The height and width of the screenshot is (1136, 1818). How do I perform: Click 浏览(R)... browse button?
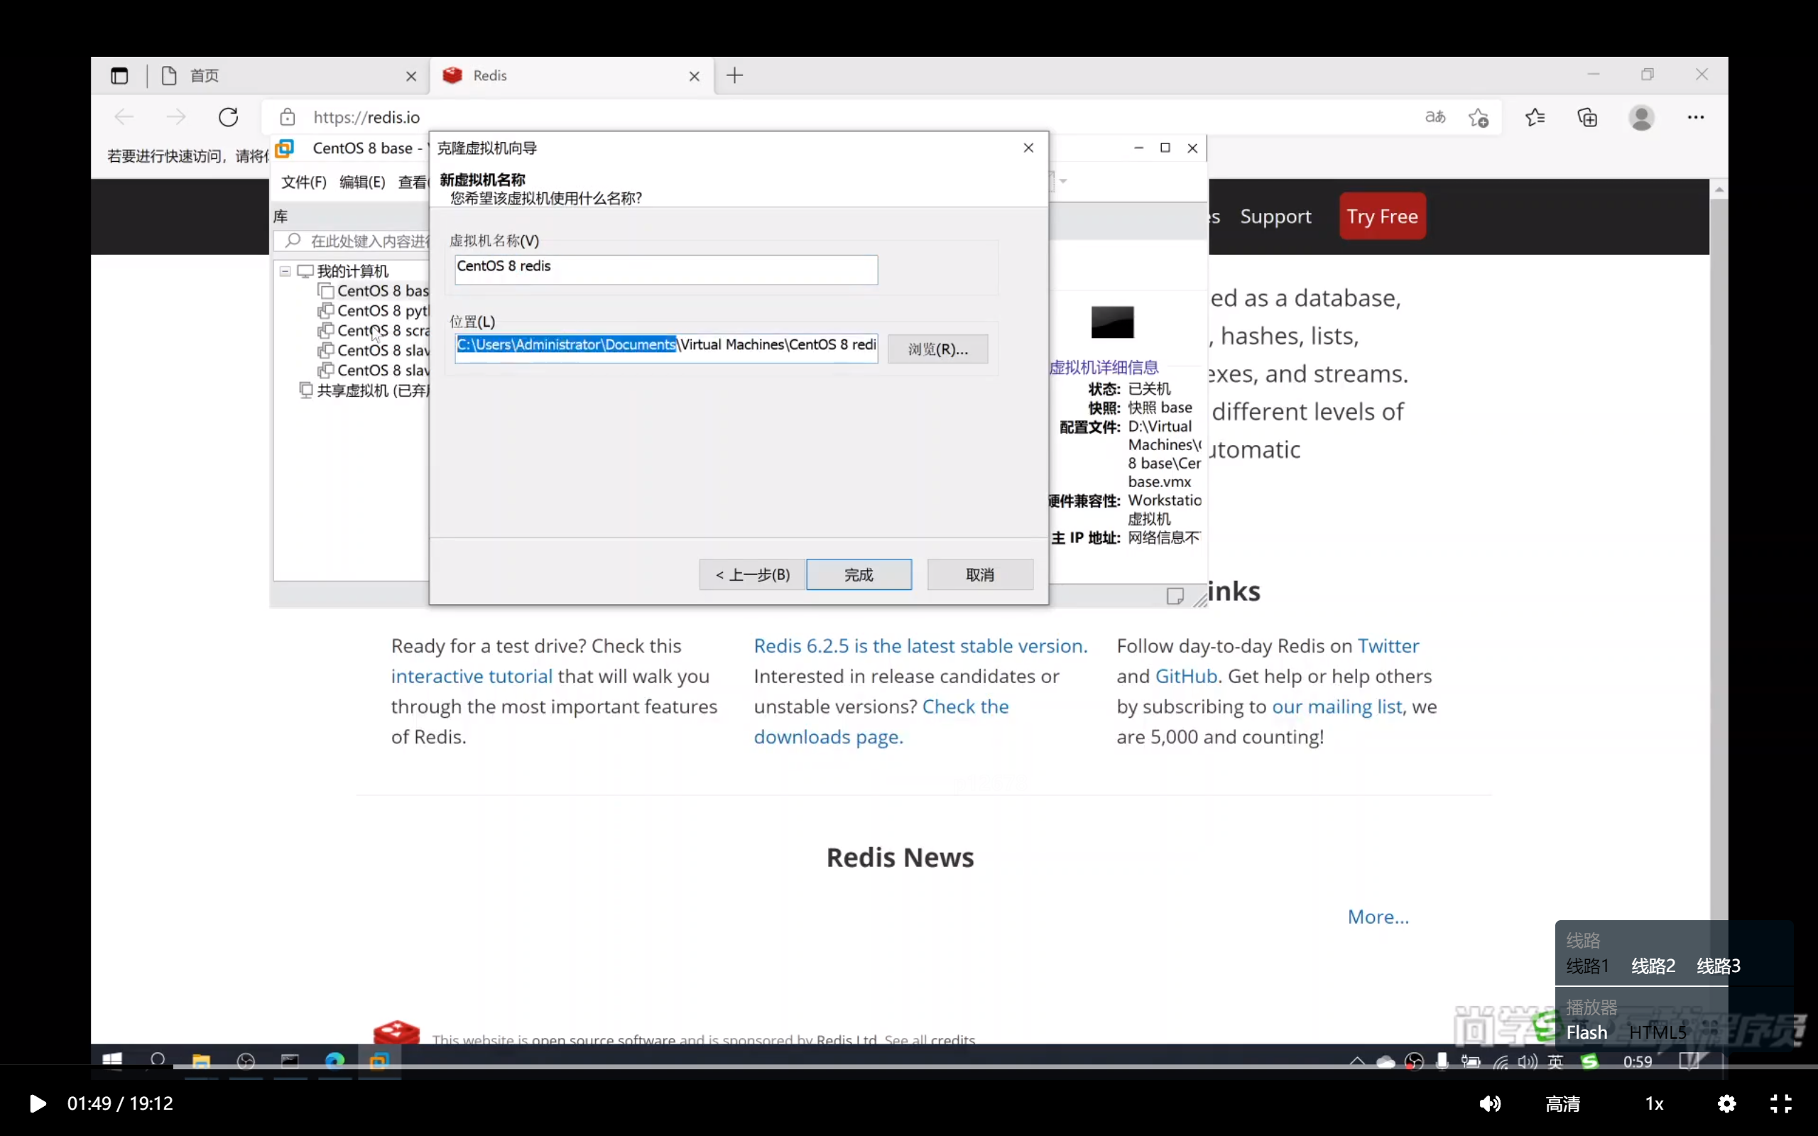[x=937, y=349]
